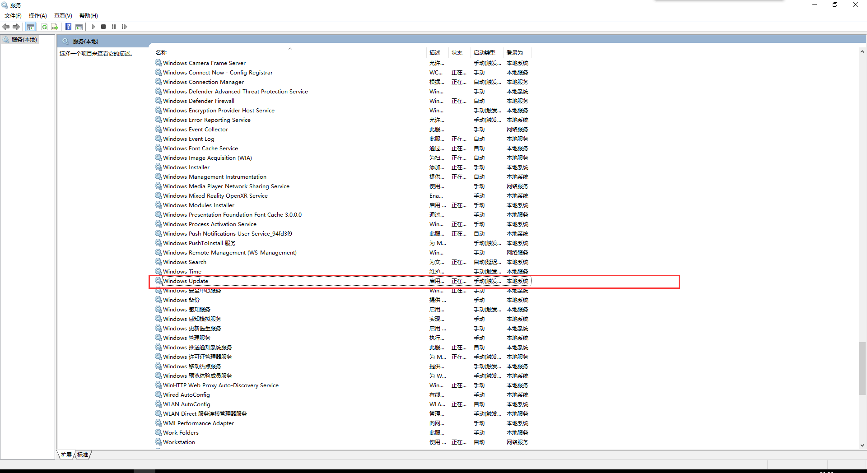Click the Refresh toolbar icon

point(44,27)
